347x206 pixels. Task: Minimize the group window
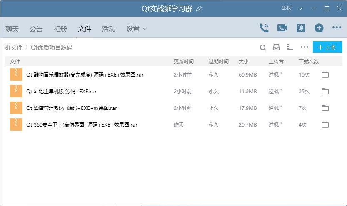pyautogui.click(x=313, y=8)
